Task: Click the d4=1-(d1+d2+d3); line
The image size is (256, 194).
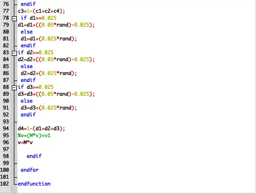Action: point(42,128)
